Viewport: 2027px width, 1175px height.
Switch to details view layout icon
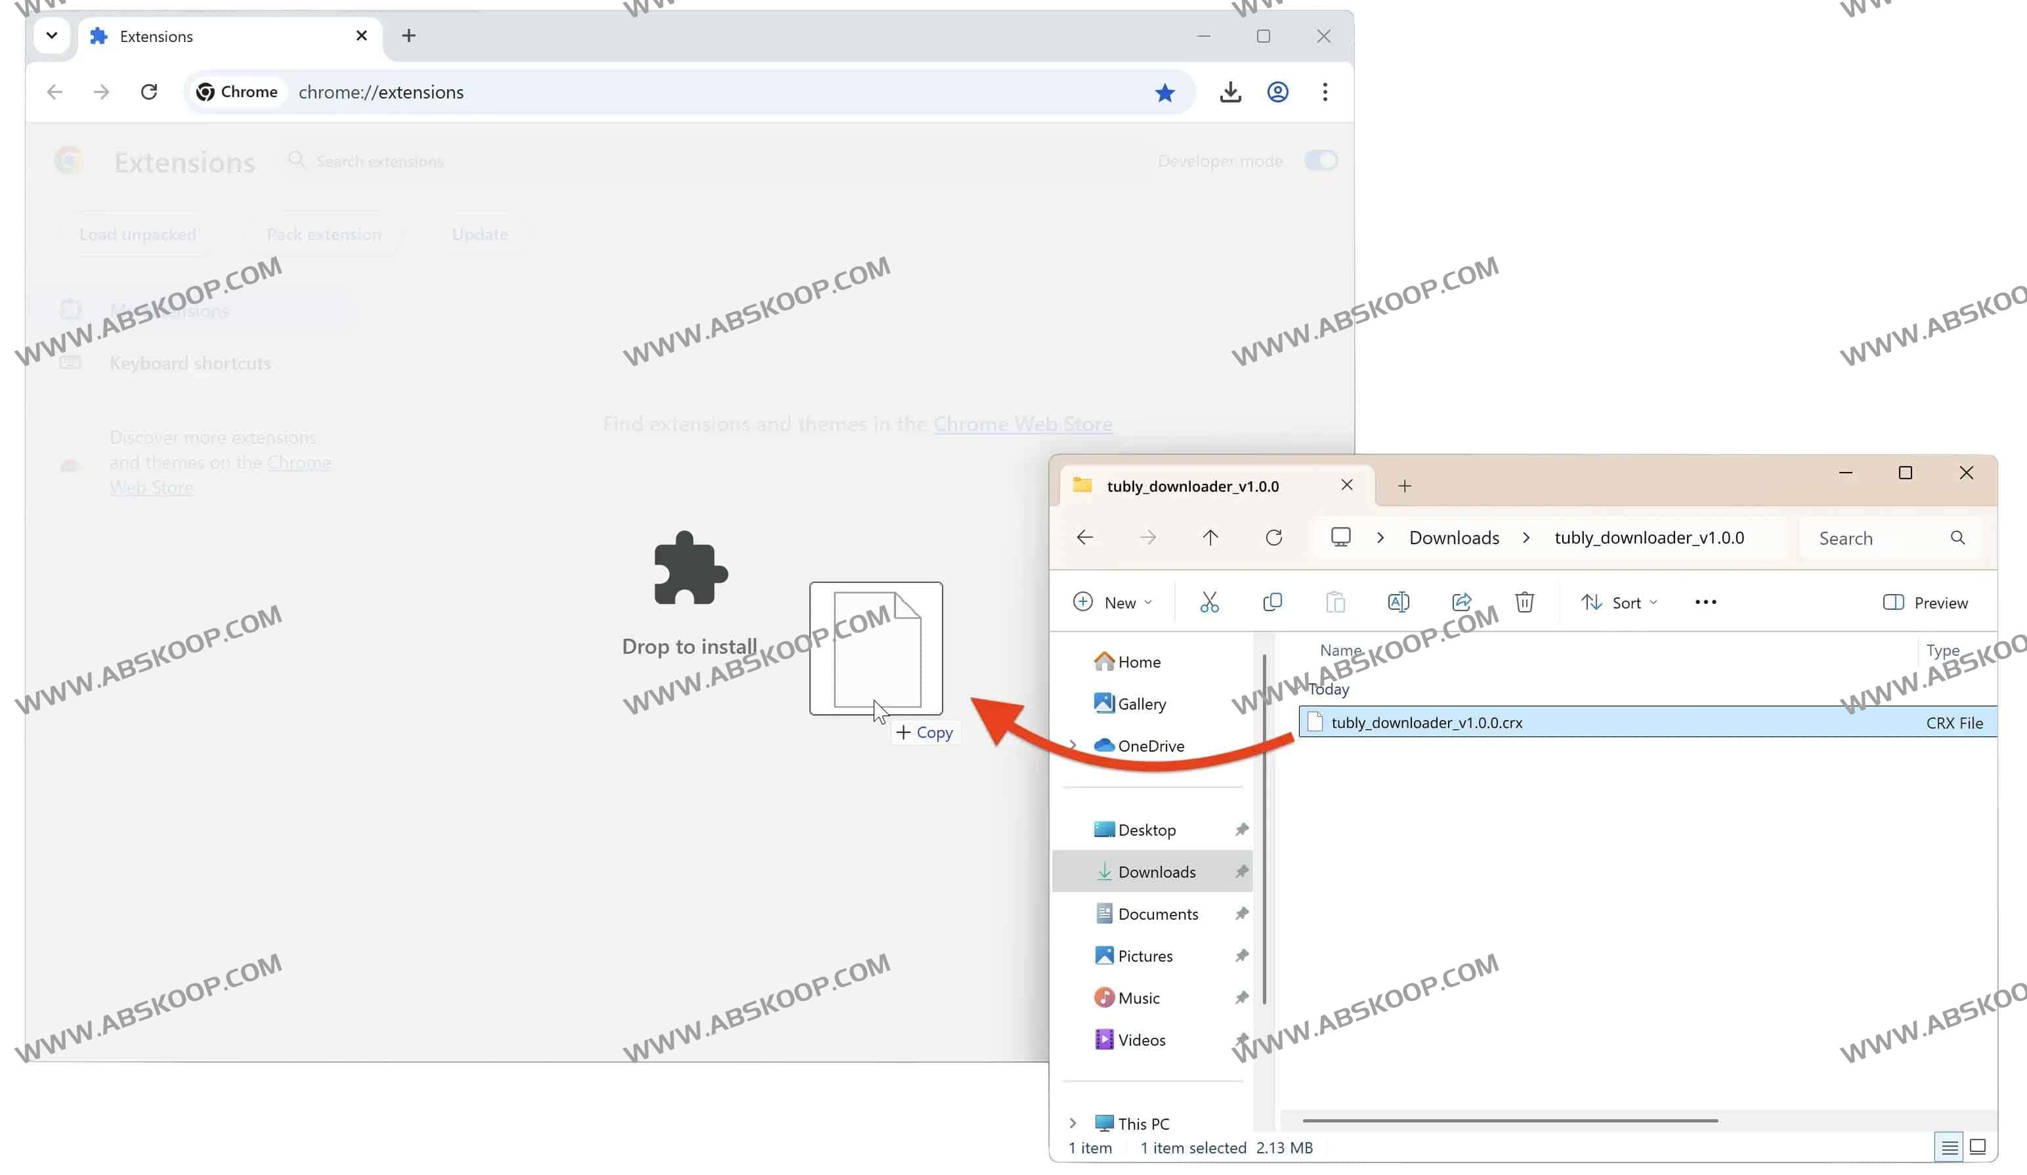pyautogui.click(x=1949, y=1147)
